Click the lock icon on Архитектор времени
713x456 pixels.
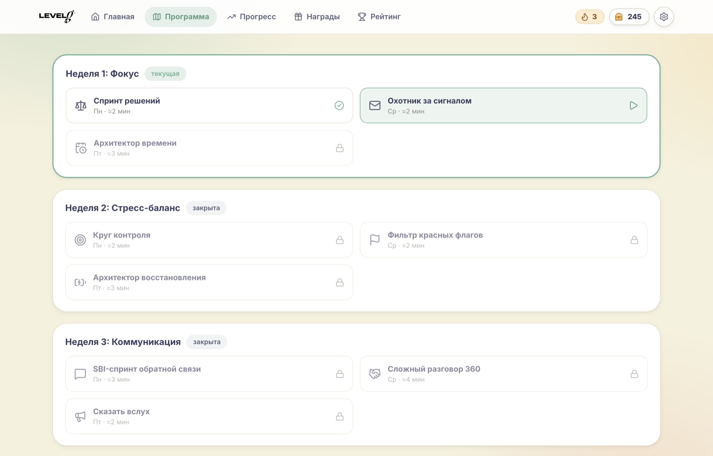pyautogui.click(x=339, y=148)
